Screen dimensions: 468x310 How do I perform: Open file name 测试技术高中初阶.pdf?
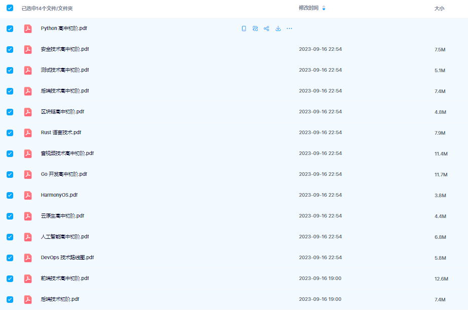(x=65, y=70)
